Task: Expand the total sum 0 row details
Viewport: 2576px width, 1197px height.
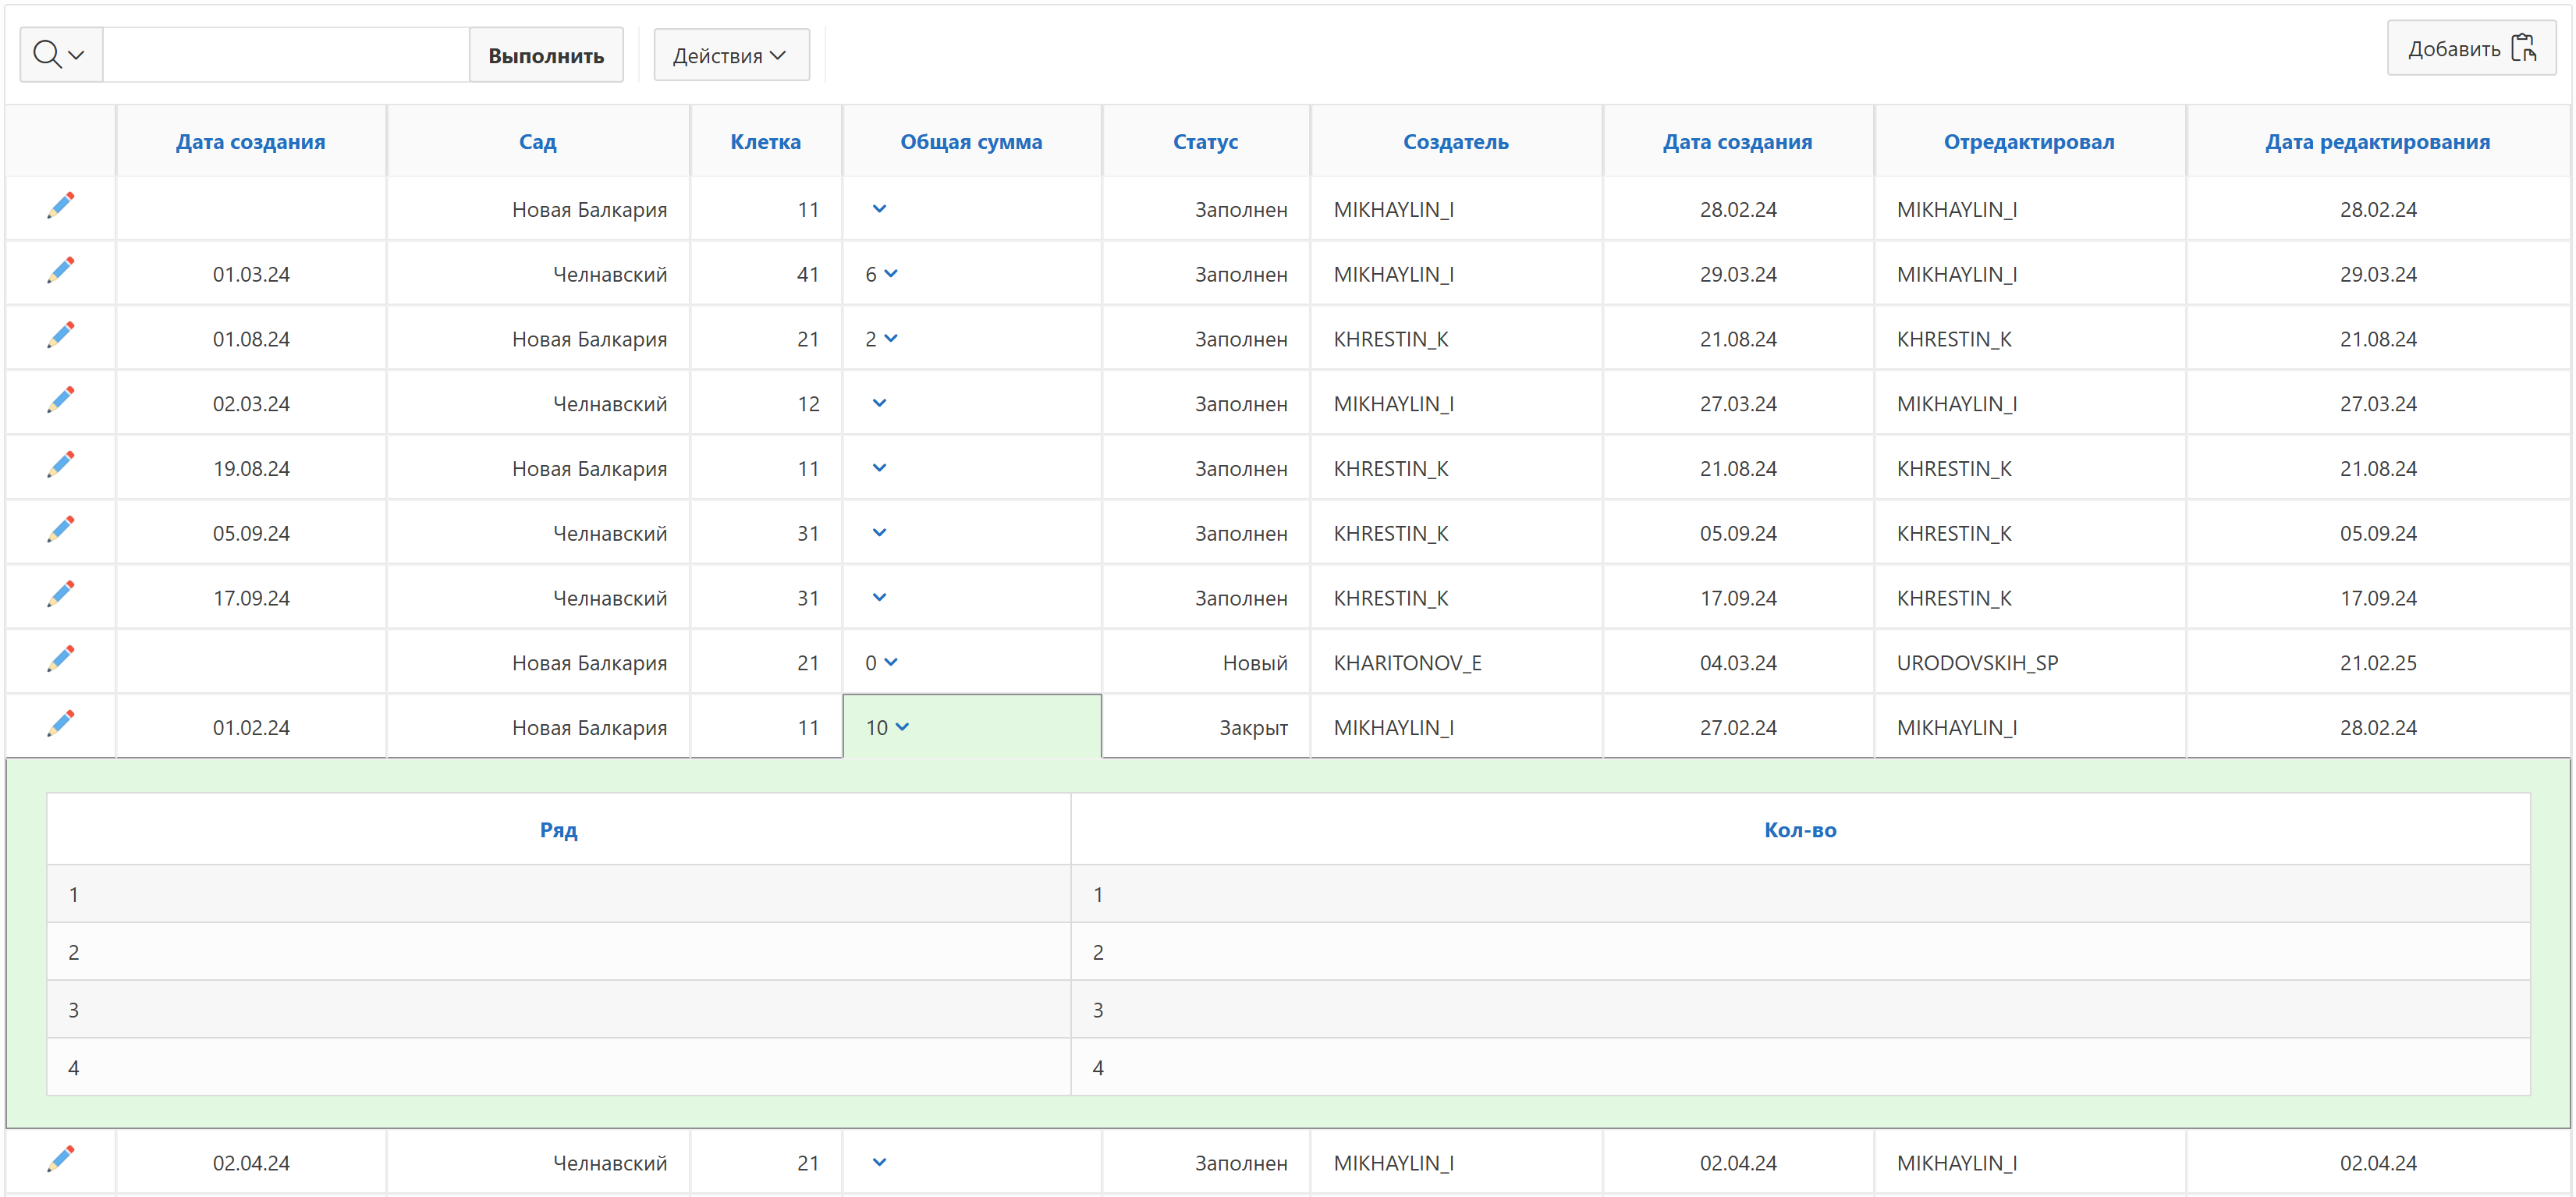Action: (891, 662)
